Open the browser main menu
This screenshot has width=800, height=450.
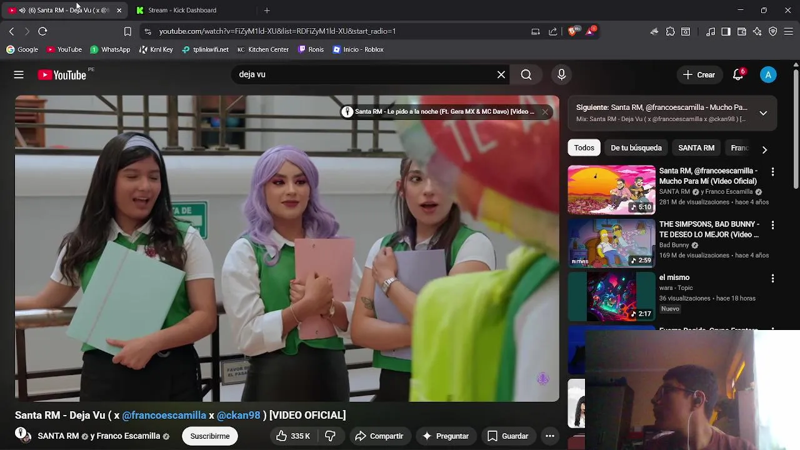point(789,31)
